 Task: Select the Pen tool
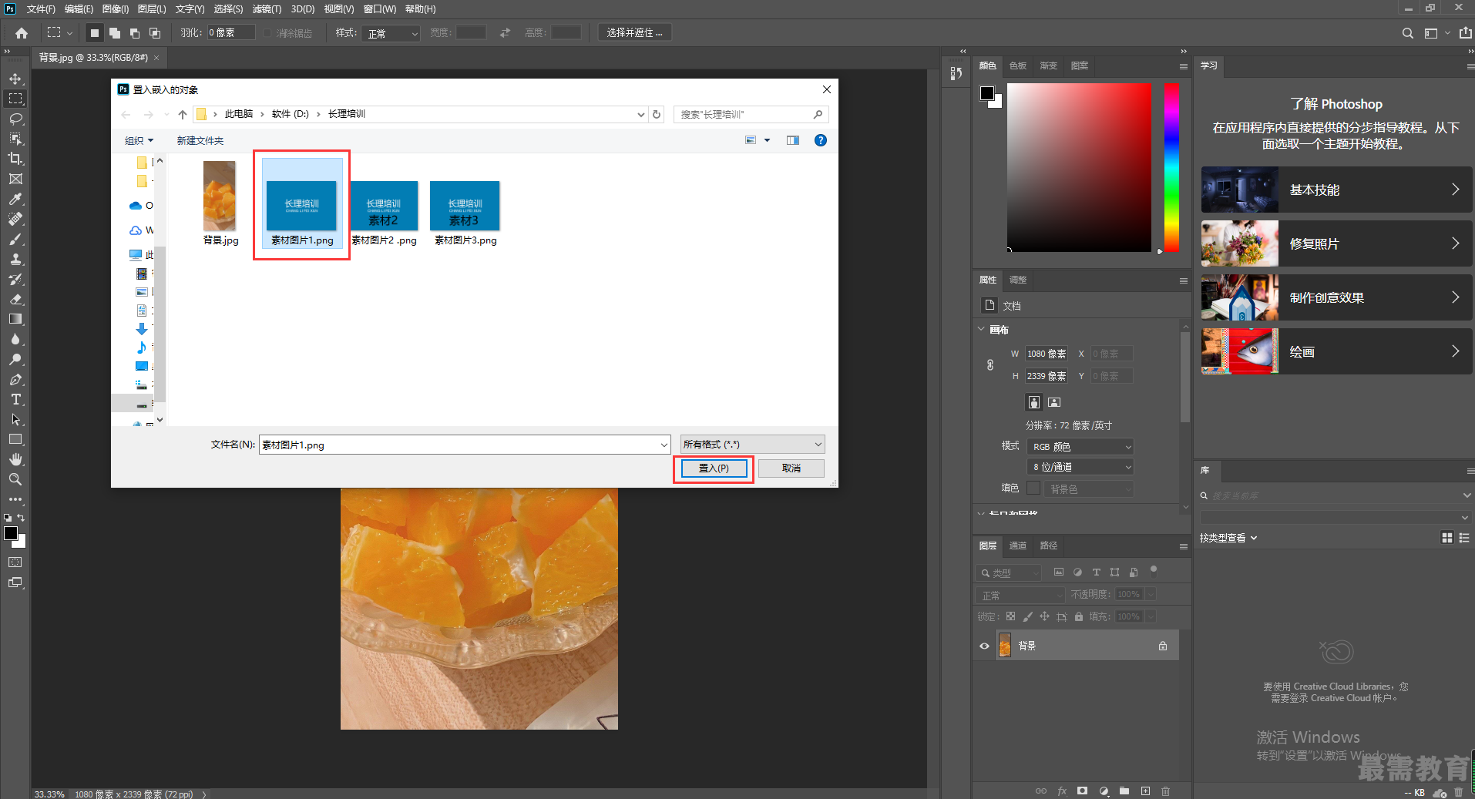click(15, 379)
